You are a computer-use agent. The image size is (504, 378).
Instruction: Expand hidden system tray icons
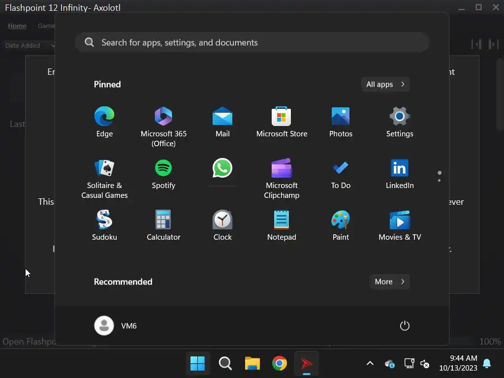pyautogui.click(x=370, y=364)
